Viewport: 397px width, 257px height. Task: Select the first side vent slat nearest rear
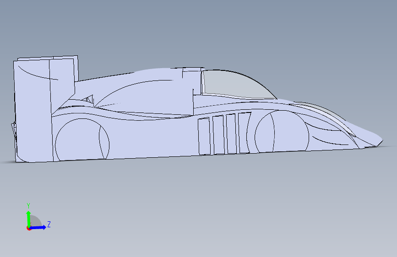pyautogui.click(x=204, y=136)
